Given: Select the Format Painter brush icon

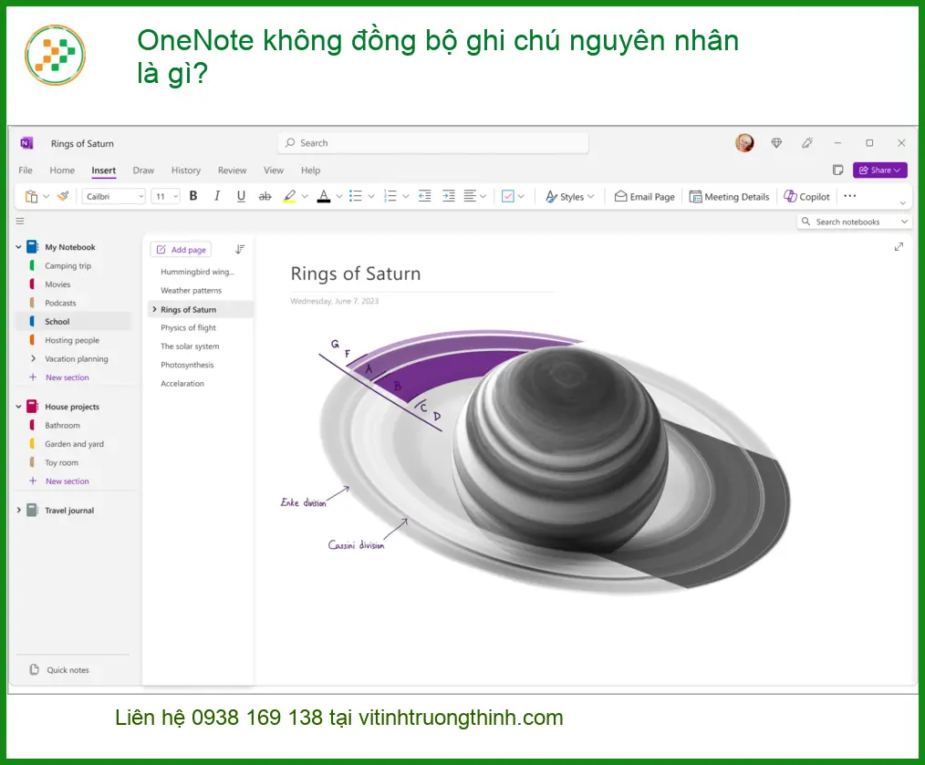Looking at the screenshot, I should pyautogui.click(x=63, y=196).
